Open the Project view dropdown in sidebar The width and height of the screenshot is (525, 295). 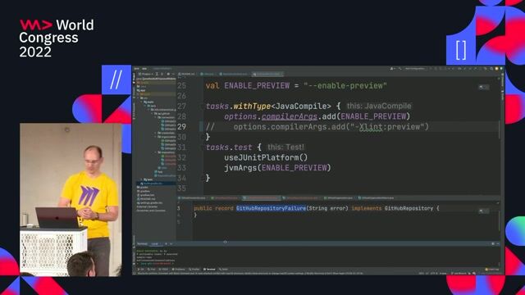pos(146,74)
